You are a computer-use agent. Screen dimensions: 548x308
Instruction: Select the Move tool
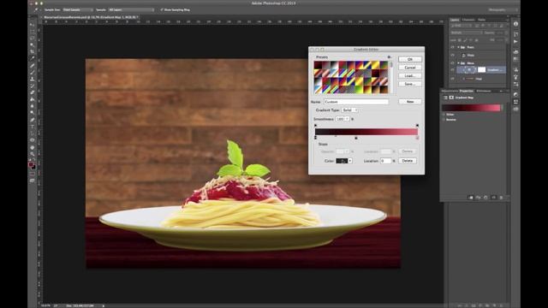[x=33, y=25]
